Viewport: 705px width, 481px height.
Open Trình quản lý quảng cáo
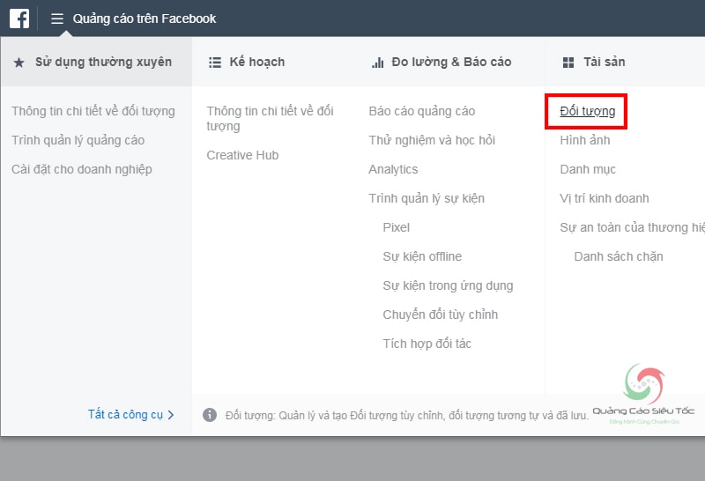tap(78, 140)
